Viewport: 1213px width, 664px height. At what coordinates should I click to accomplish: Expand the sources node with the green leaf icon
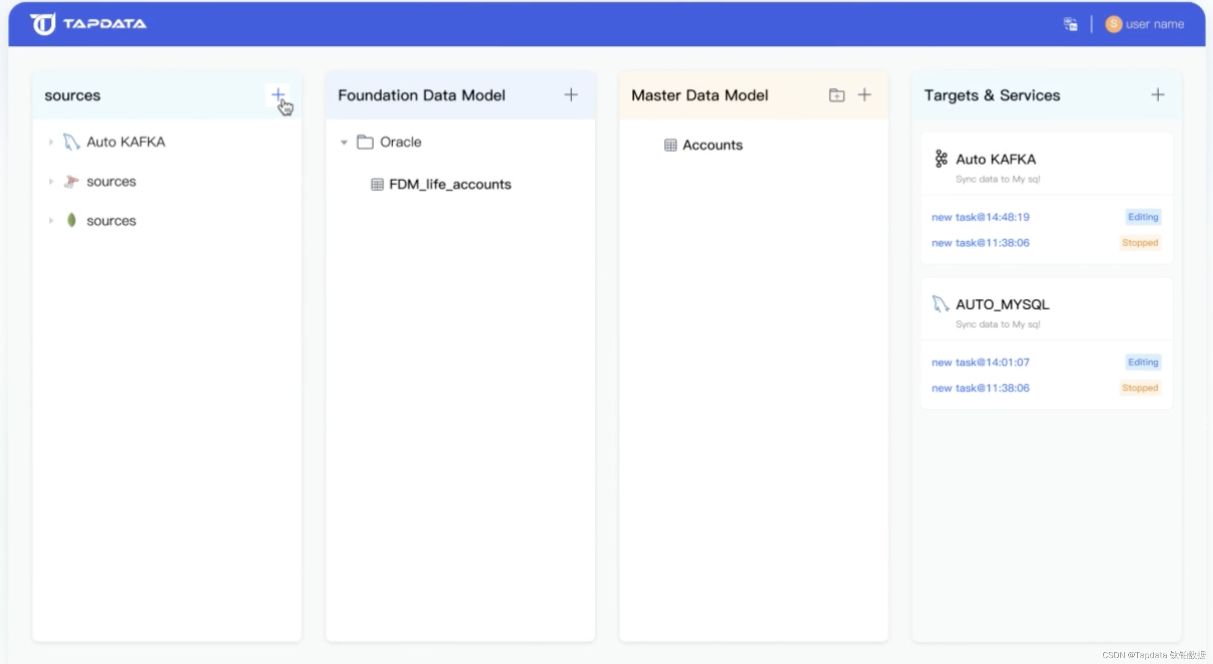tap(51, 221)
